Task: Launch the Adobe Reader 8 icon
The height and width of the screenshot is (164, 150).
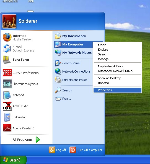Action: tap(7, 128)
